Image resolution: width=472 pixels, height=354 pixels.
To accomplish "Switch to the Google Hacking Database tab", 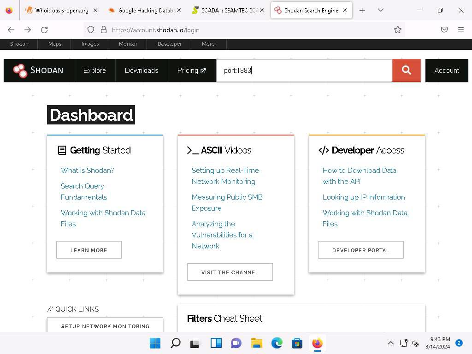I will pyautogui.click(x=144, y=10).
